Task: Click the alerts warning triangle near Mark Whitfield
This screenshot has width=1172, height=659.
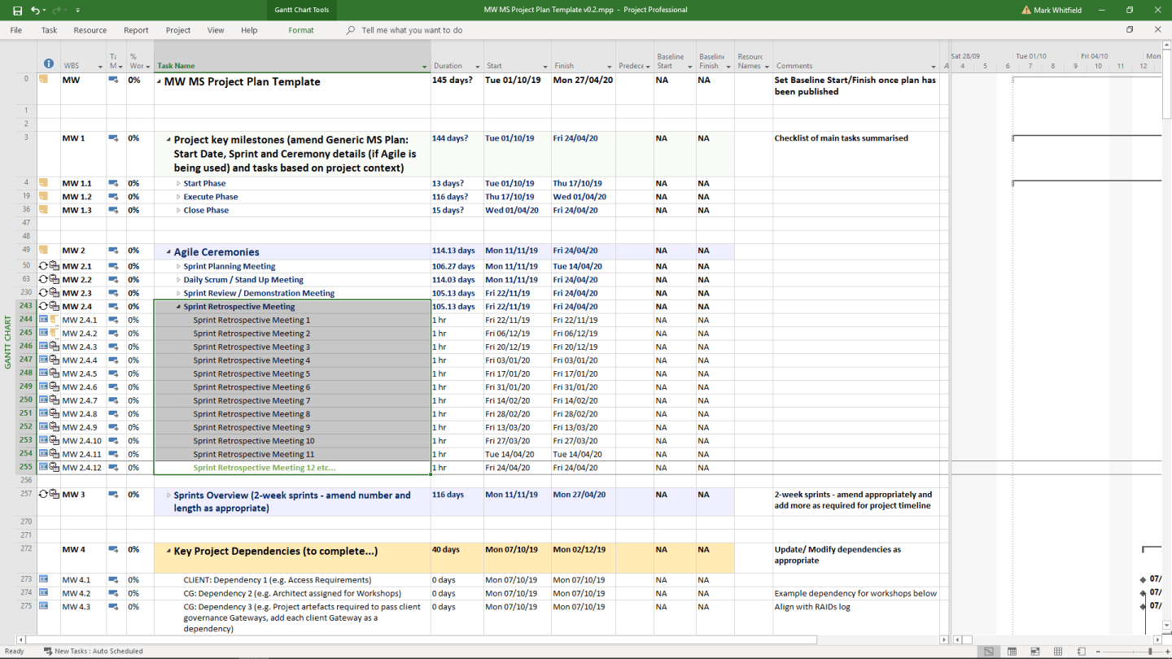Action: (x=1026, y=11)
